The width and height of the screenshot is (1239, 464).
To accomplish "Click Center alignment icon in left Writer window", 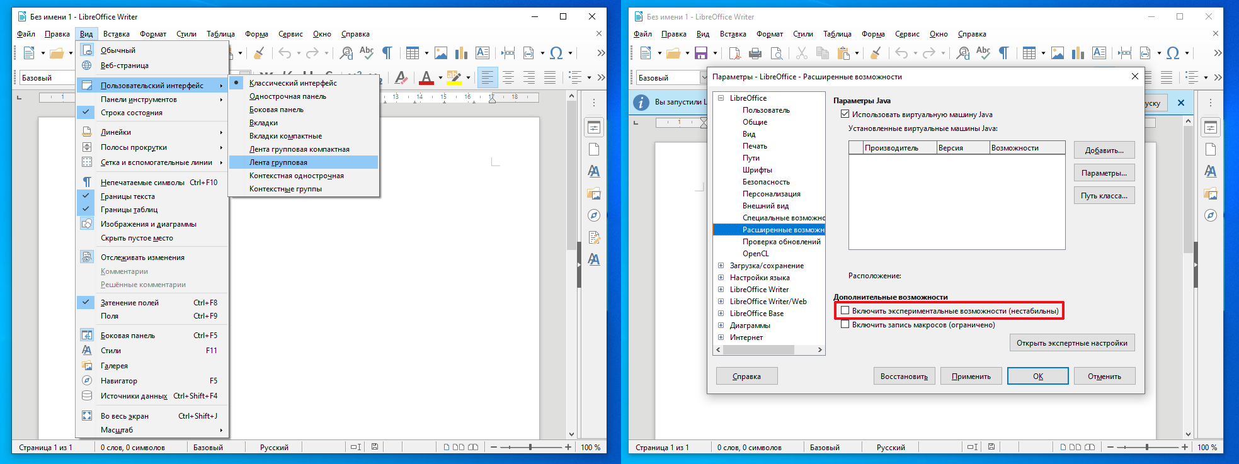I will [508, 77].
